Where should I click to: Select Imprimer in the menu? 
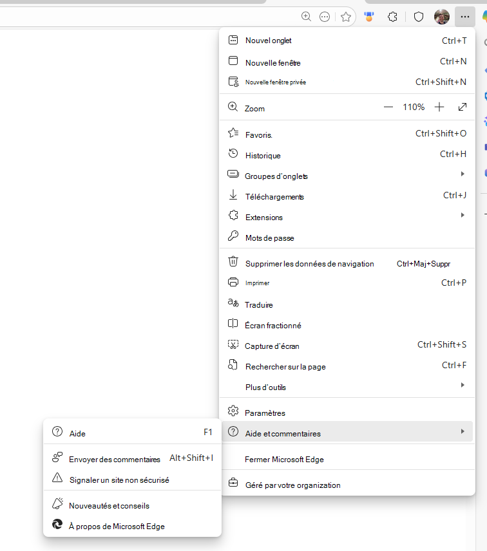pos(347,283)
